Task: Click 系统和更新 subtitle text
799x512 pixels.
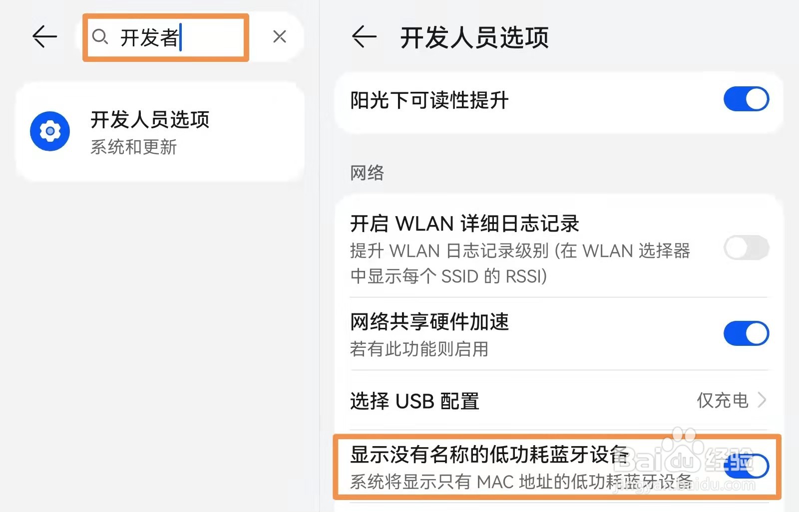Action: point(133,147)
